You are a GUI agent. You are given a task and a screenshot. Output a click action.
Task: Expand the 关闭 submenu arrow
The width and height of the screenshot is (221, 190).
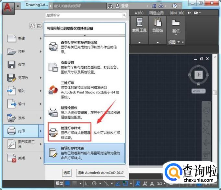[41, 158]
